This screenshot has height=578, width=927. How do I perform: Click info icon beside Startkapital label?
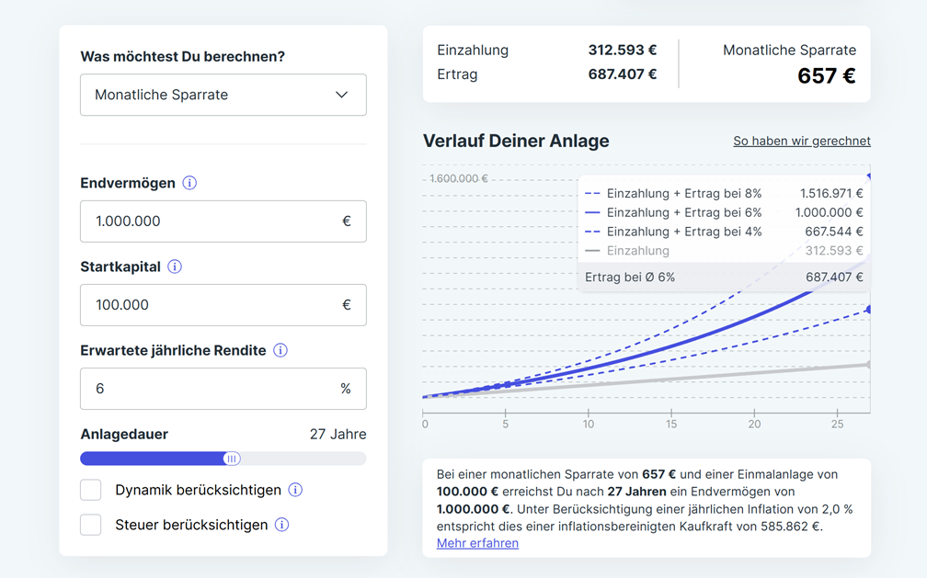[175, 266]
